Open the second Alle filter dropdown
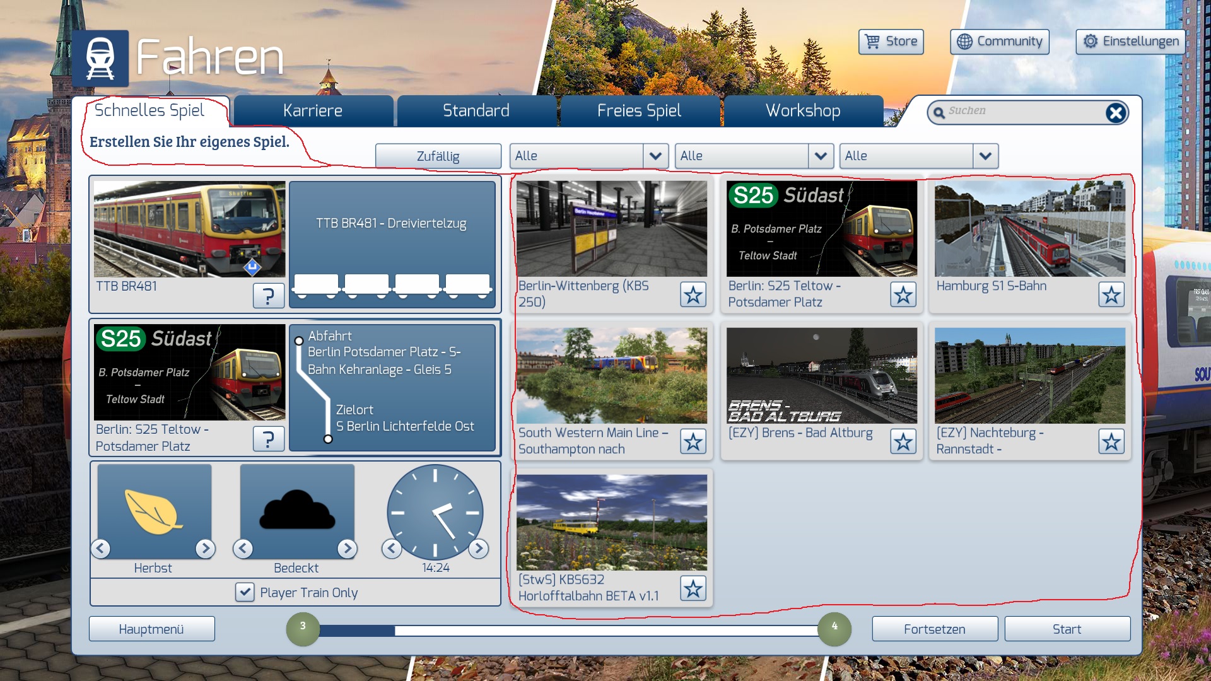1211x681 pixels. [820, 156]
